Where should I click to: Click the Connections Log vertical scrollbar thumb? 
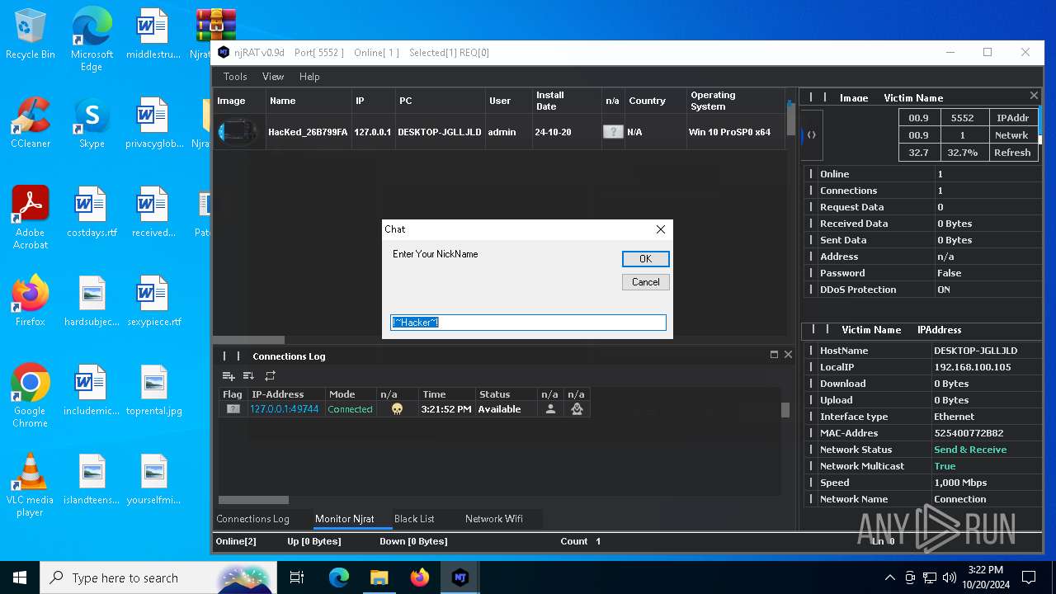coord(785,410)
